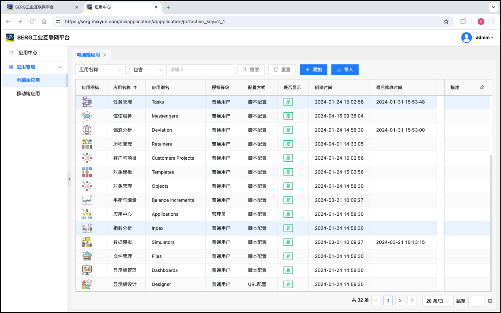Collapse the sidebar using the handle arrow
The width and height of the screenshot is (501, 313).
pos(69,179)
